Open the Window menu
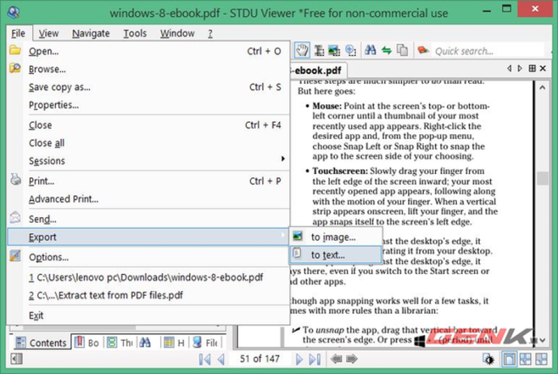 pos(177,33)
